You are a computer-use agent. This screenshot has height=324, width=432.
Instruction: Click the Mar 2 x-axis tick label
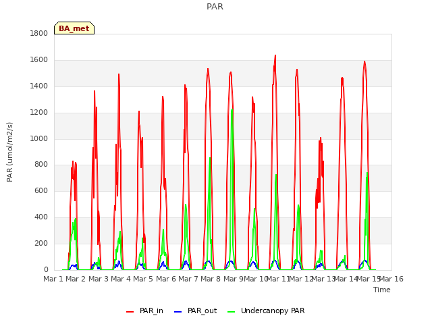pos(76,279)
